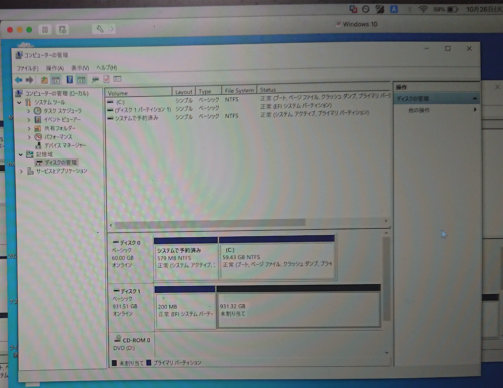Screen dimensions: 503x388
Task: Collapse the 記憶域 tree node
Action: 21,155
